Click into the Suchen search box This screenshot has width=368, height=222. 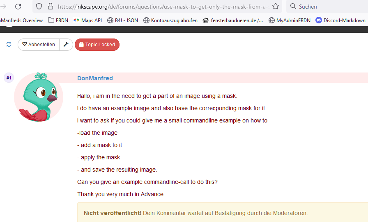click(324, 7)
